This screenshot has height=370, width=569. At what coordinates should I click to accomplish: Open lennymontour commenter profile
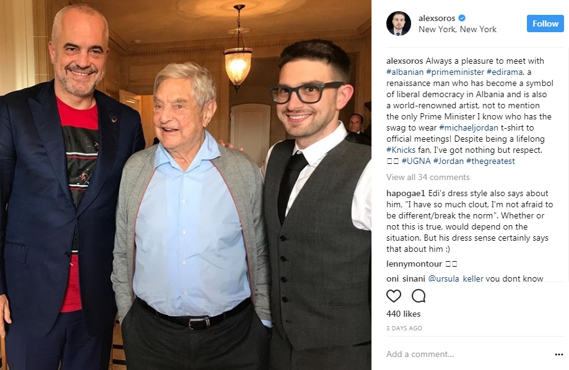pos(414,264)
